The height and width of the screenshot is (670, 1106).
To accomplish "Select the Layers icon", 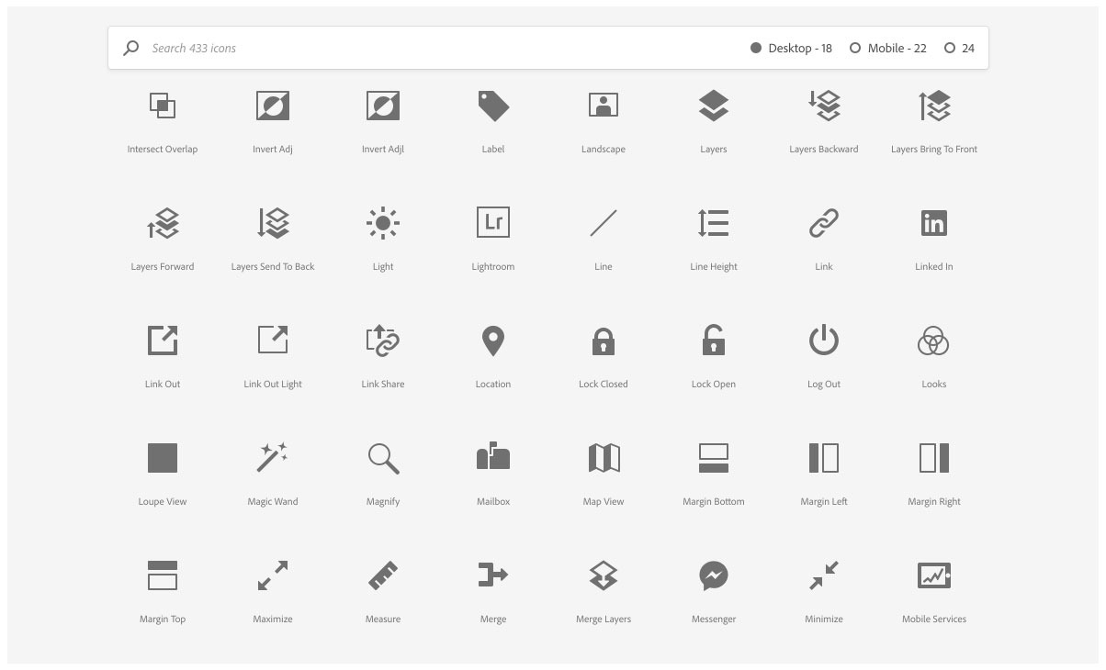I will (x=713, y=105).
